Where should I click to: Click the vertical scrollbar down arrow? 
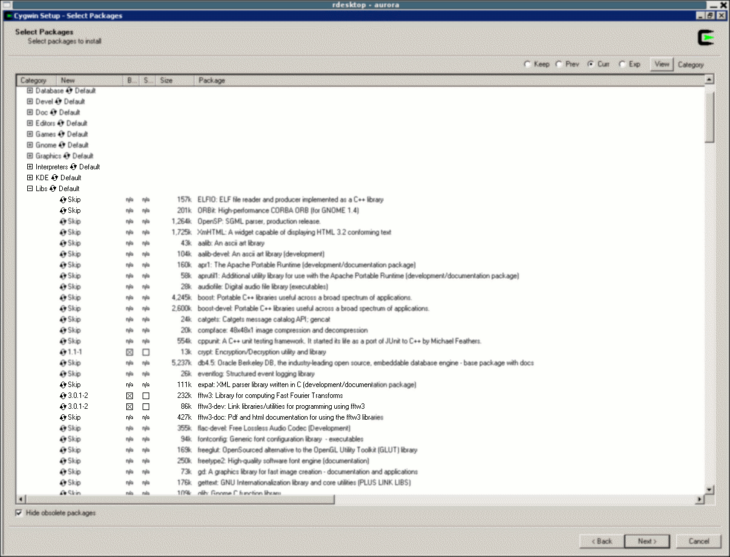709,489
